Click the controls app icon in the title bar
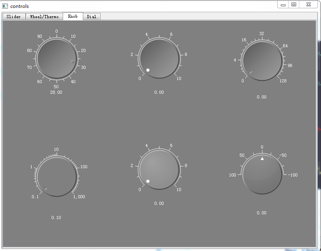The height and width of the screenshot is (251, 321). click(x=5, y=6)
